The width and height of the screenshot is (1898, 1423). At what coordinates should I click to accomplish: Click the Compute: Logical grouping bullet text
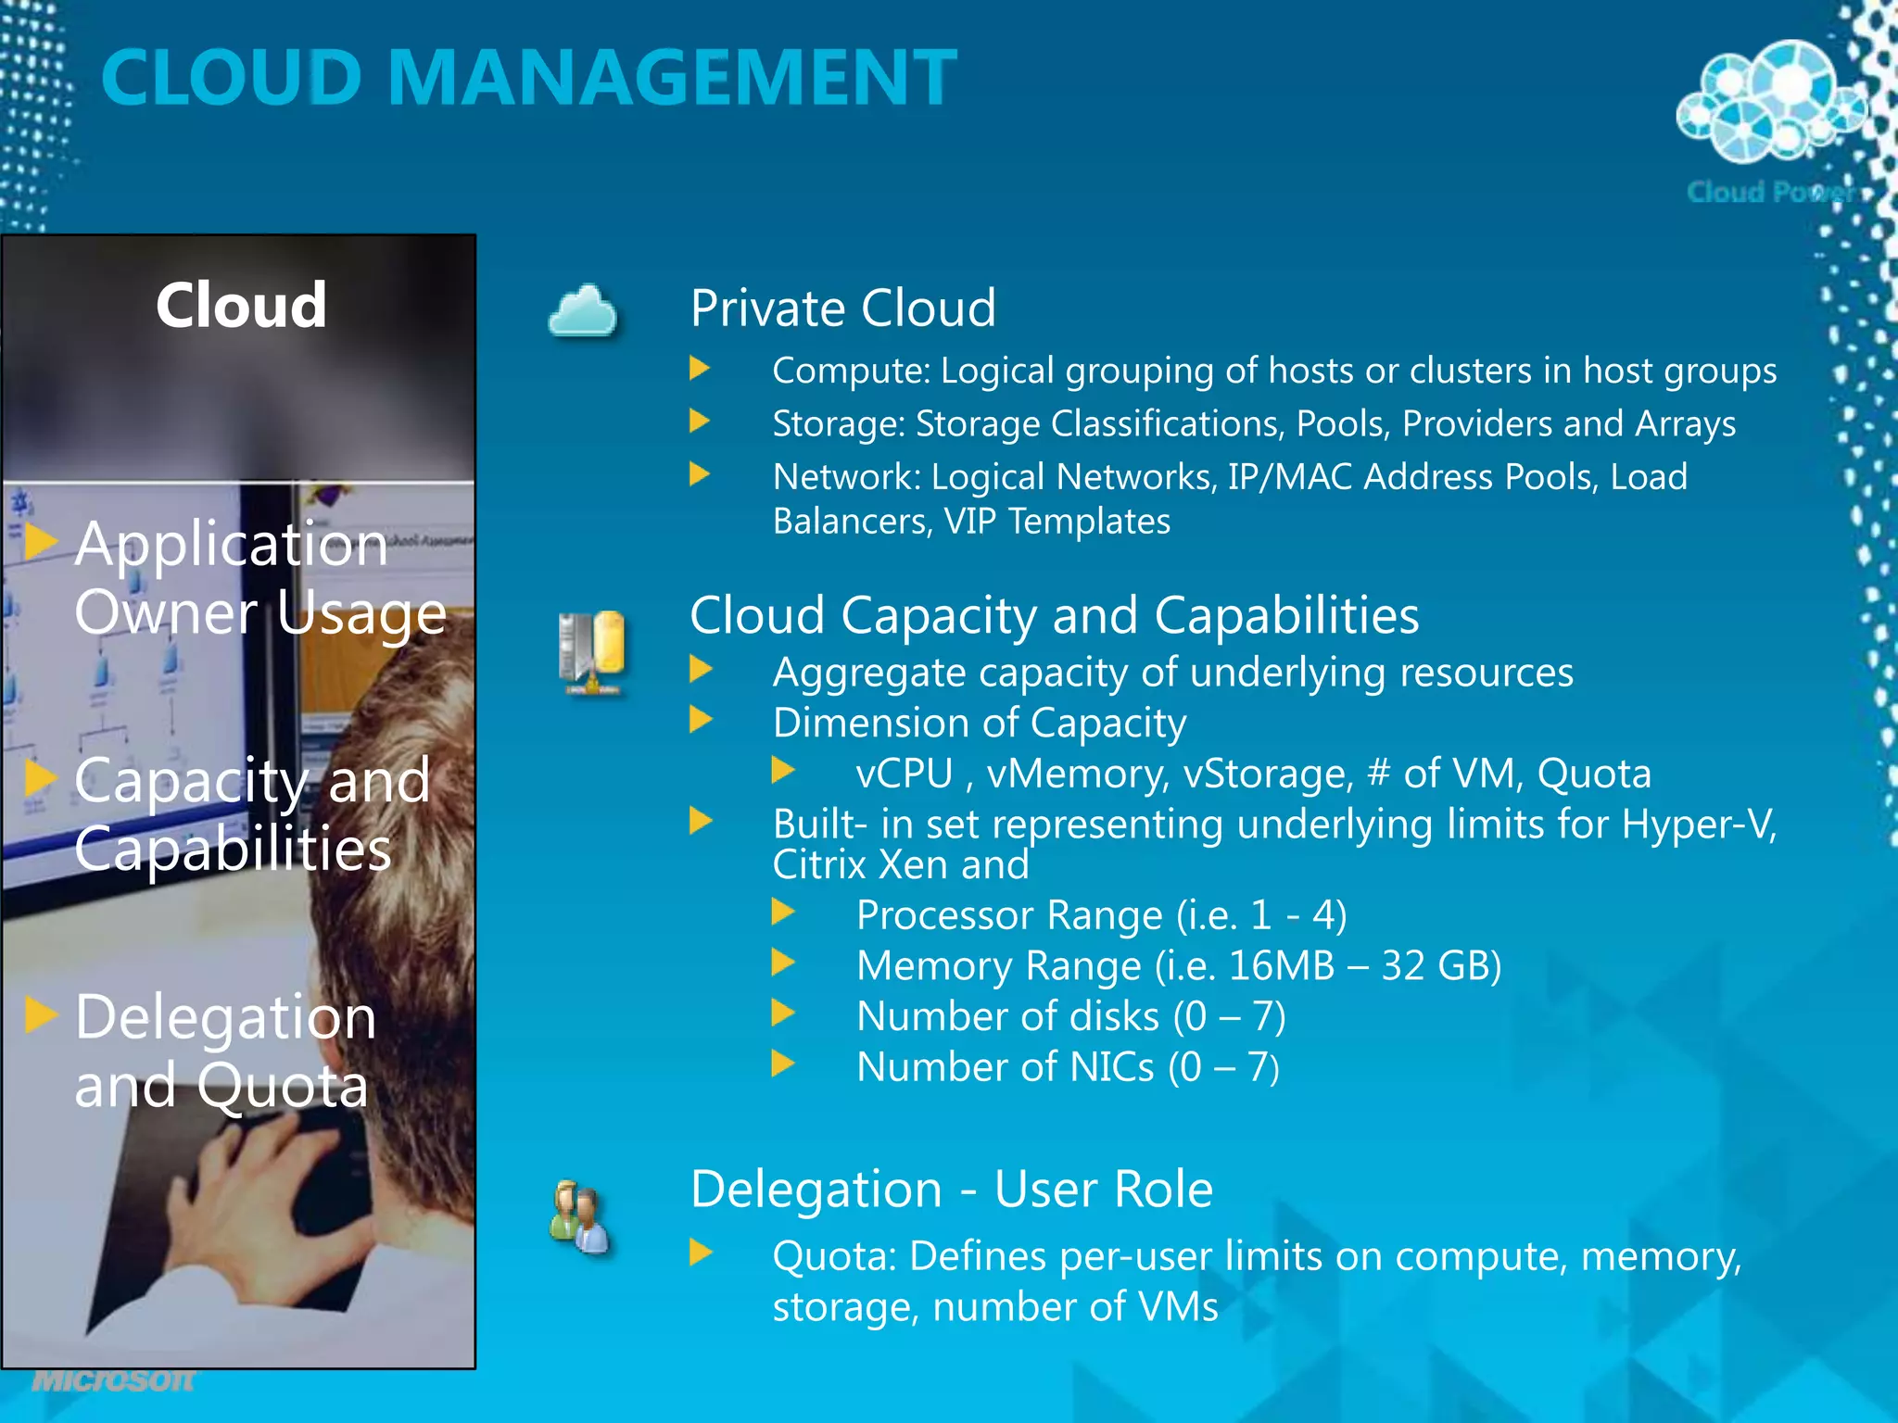[1274, 371]
